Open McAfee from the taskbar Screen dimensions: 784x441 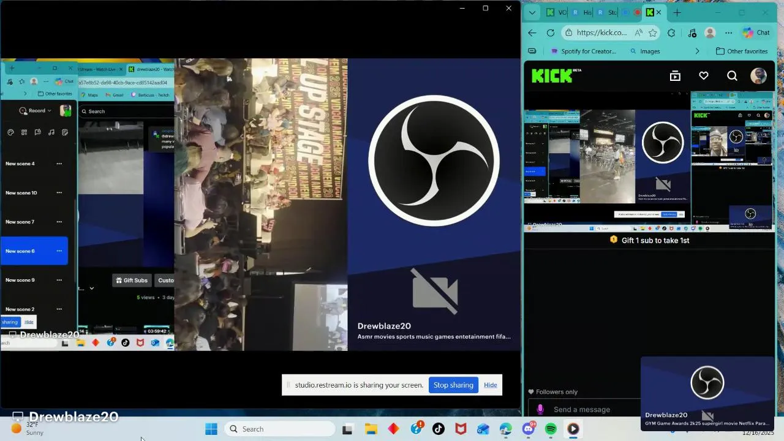pyautogui.click(x=461, y=429)
